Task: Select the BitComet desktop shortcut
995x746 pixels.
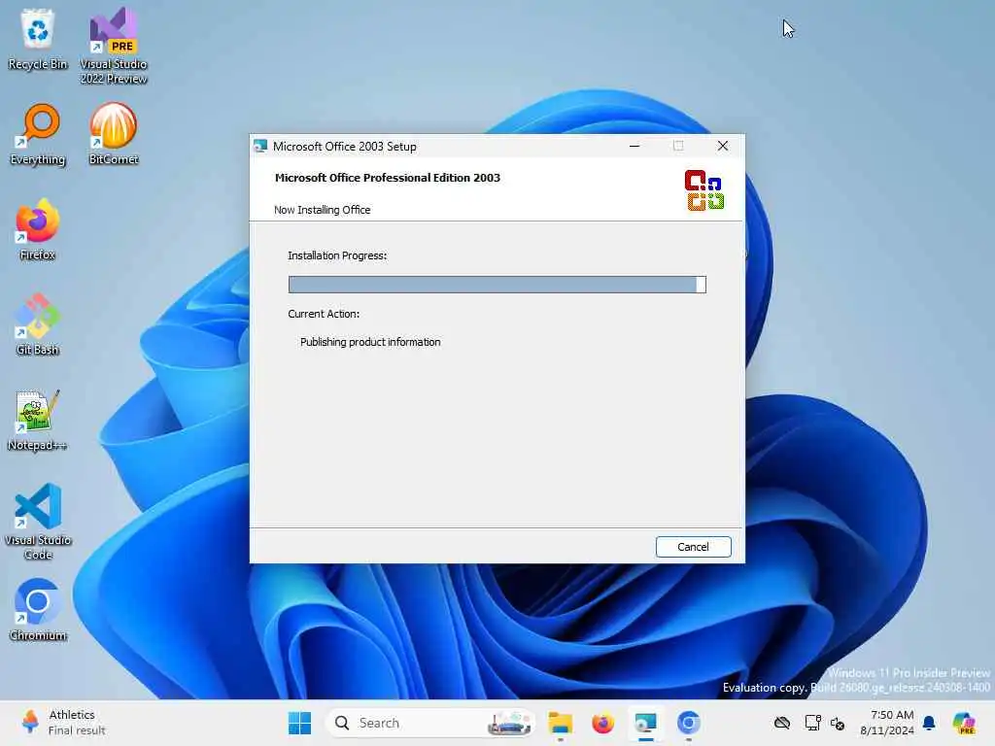Action: point(114,134)
